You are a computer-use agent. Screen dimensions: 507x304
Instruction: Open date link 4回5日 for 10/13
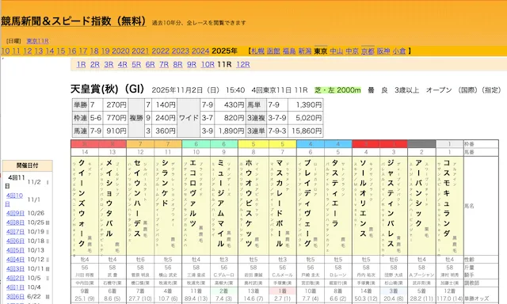tap(15, 250)
